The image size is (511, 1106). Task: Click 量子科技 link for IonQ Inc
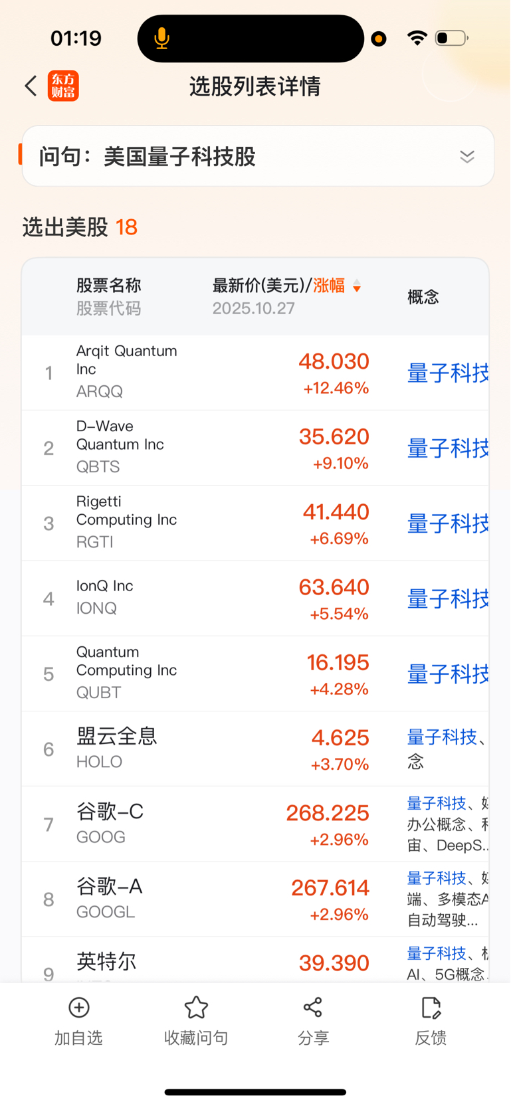[448, 599]
